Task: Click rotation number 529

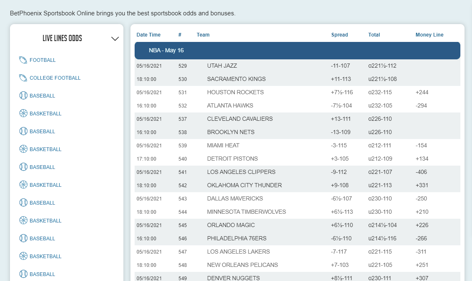Action: pyautogui.click(x=182, y=66)
